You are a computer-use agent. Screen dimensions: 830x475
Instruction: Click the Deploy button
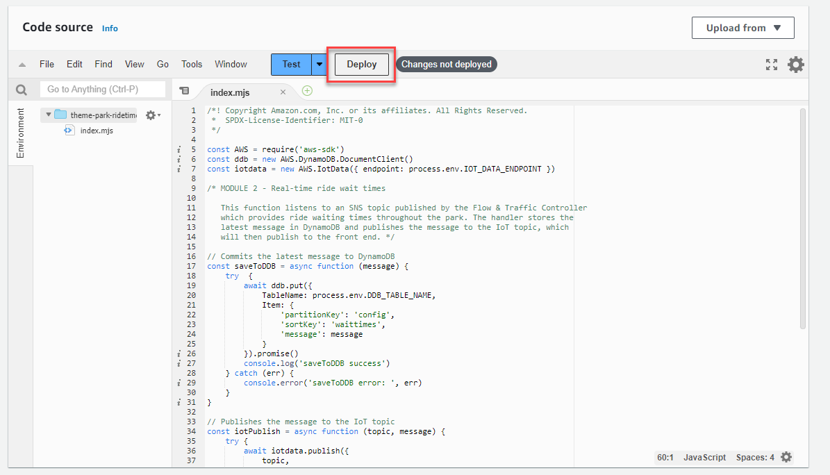(x=362, y=65)
